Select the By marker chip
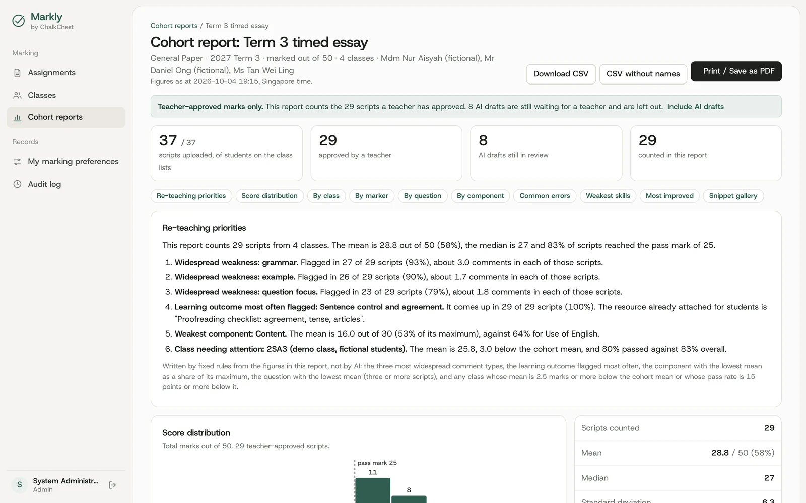Image resolution: width=806 pixels, height=503 pixels. click(371, 196)
